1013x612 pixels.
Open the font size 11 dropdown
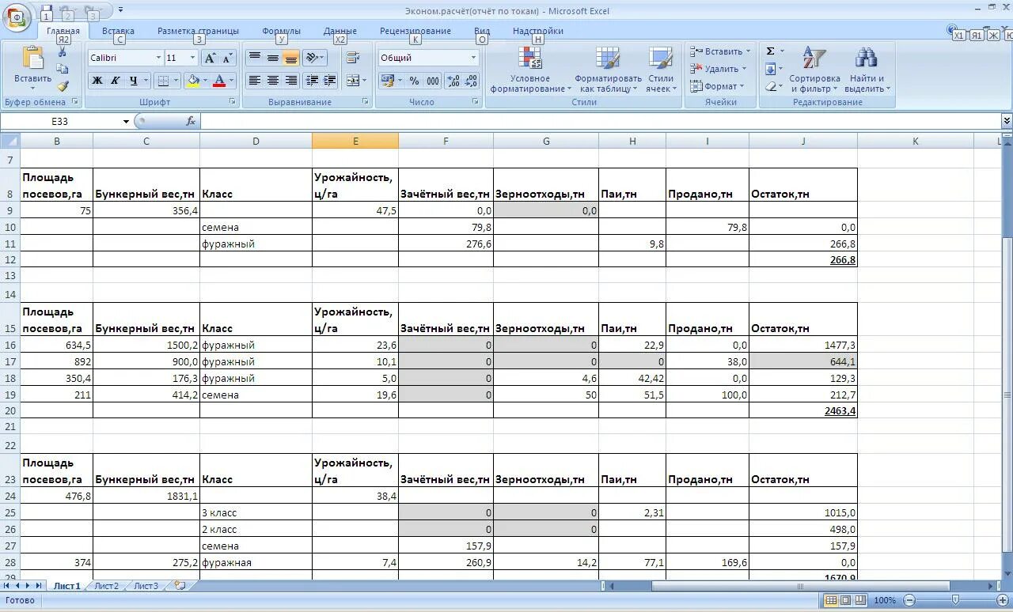[192, 58]
